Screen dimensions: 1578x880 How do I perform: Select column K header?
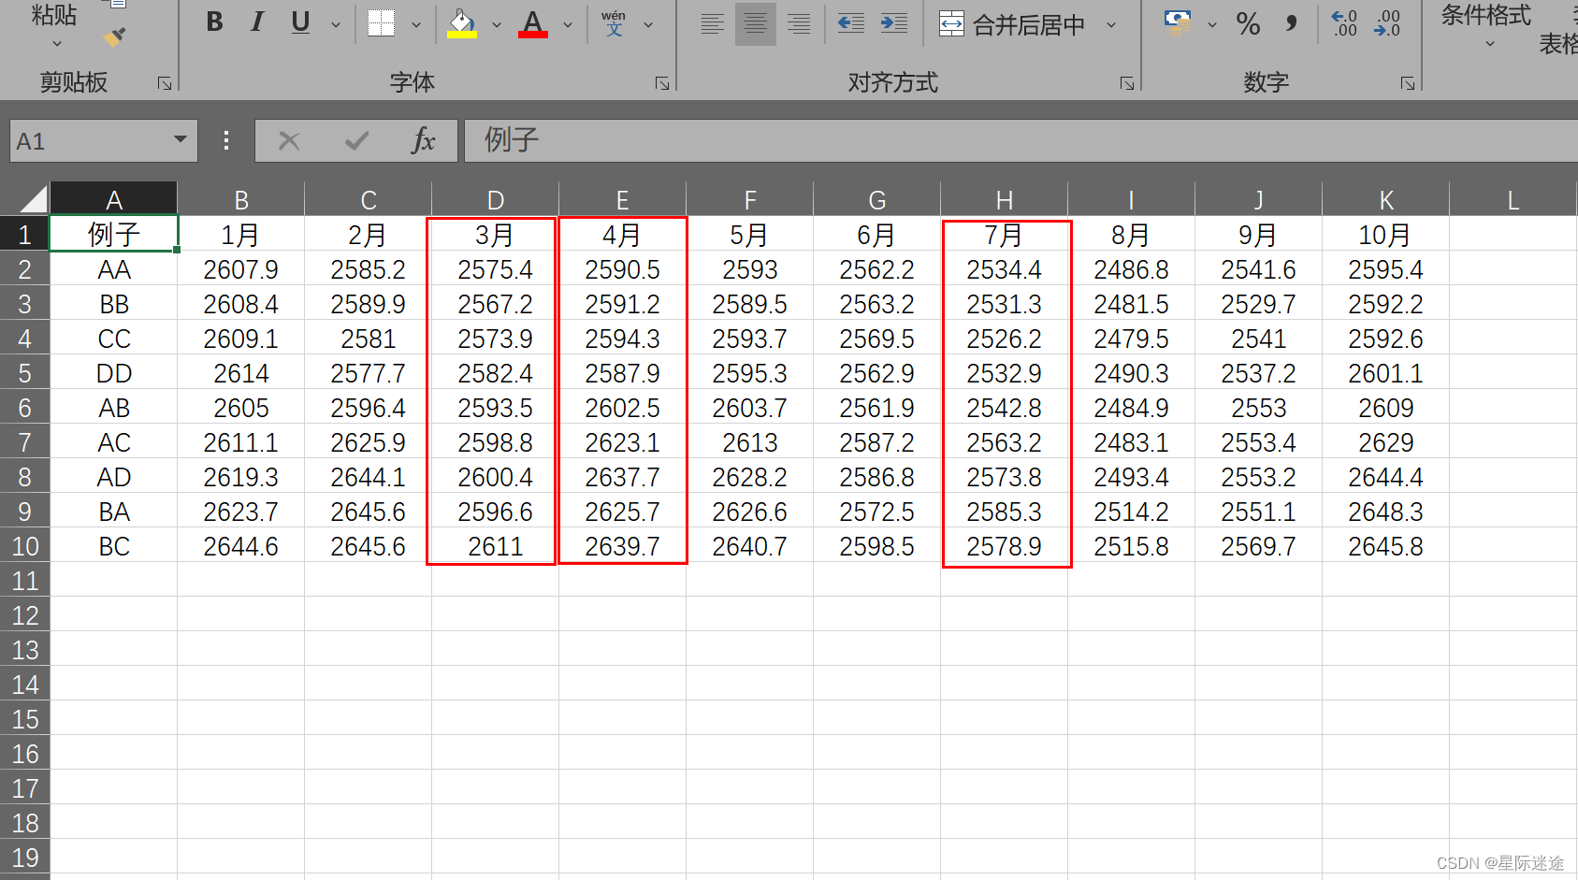click(x=1385, y=200)
